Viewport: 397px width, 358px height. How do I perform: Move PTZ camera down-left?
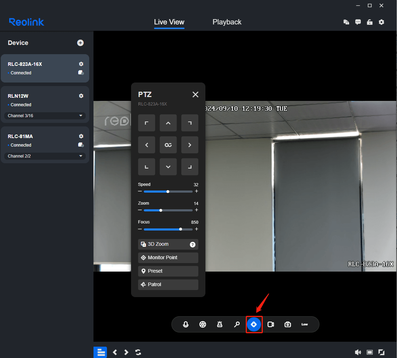click(147, 167)
